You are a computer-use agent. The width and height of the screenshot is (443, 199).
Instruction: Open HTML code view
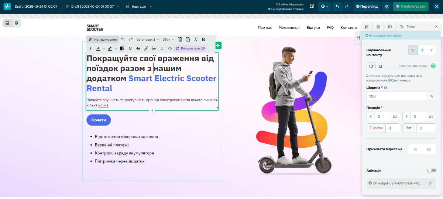[170, 48]
